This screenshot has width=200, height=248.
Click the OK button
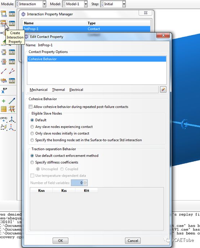pos(61,240)
